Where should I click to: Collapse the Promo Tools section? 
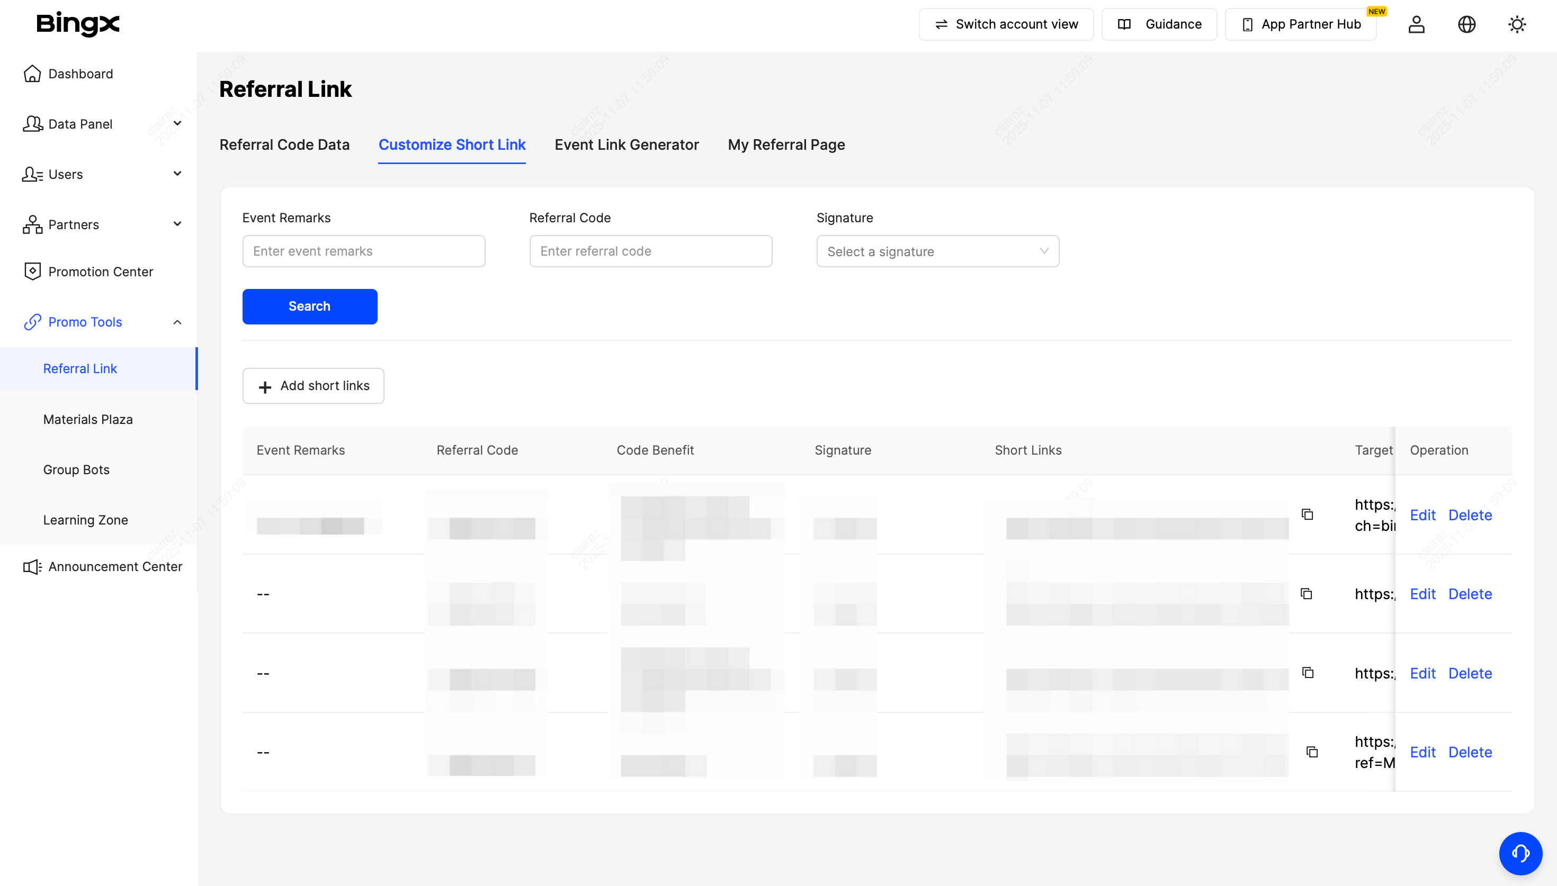click(176, 322)
